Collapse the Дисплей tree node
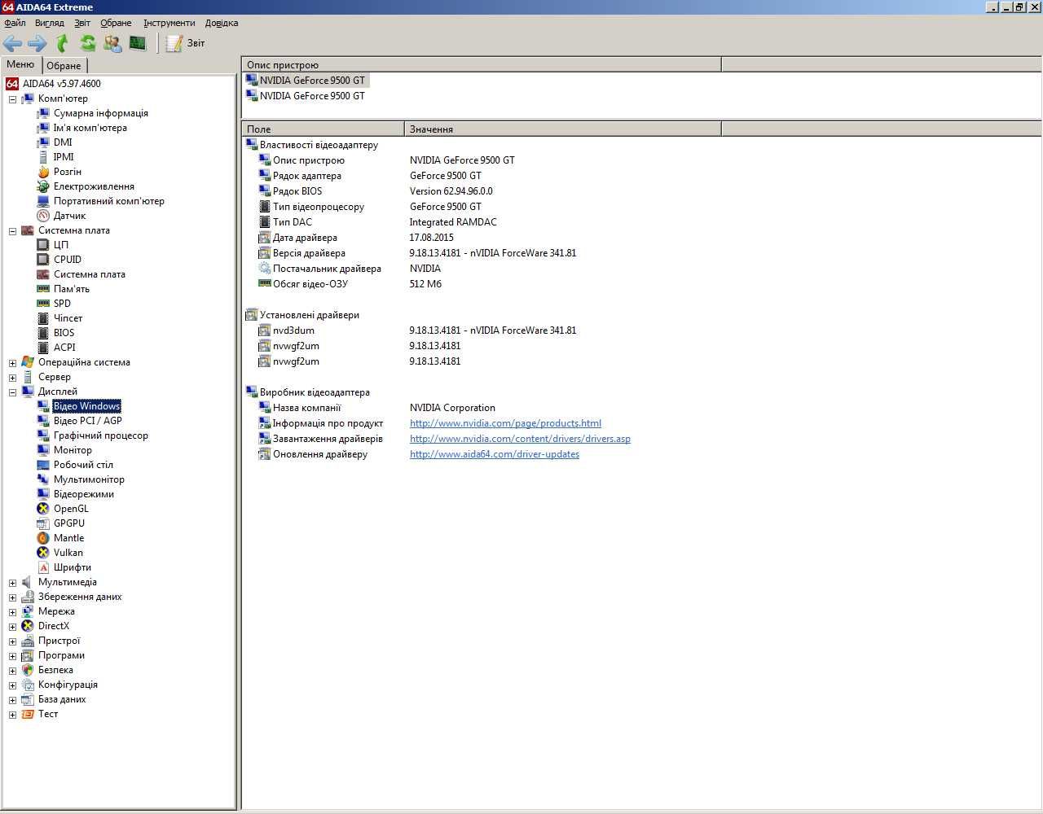 click(12, 392)
